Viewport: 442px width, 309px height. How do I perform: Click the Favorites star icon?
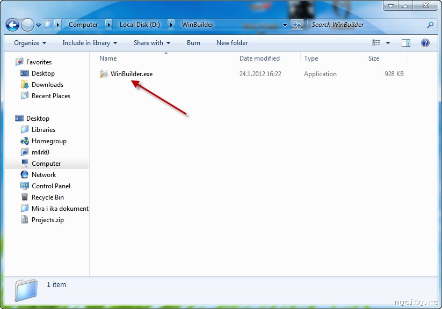pos(19,62)
